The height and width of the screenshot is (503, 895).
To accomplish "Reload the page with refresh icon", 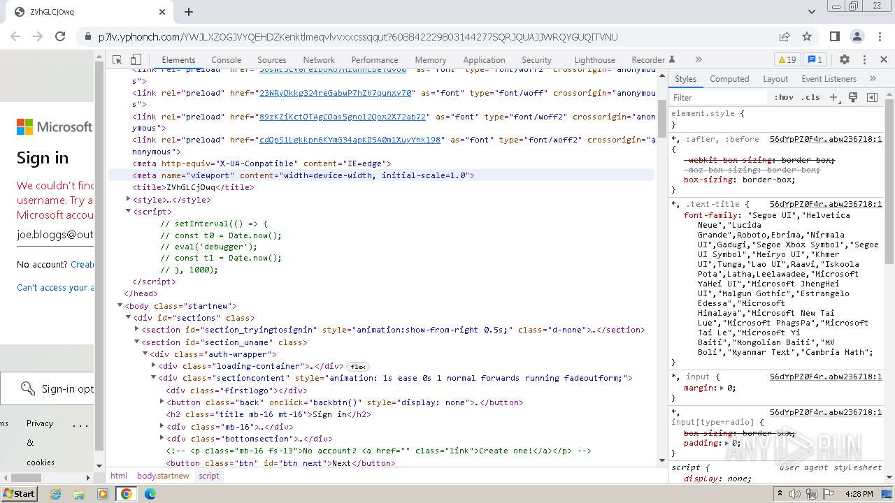I will (60, 37).
